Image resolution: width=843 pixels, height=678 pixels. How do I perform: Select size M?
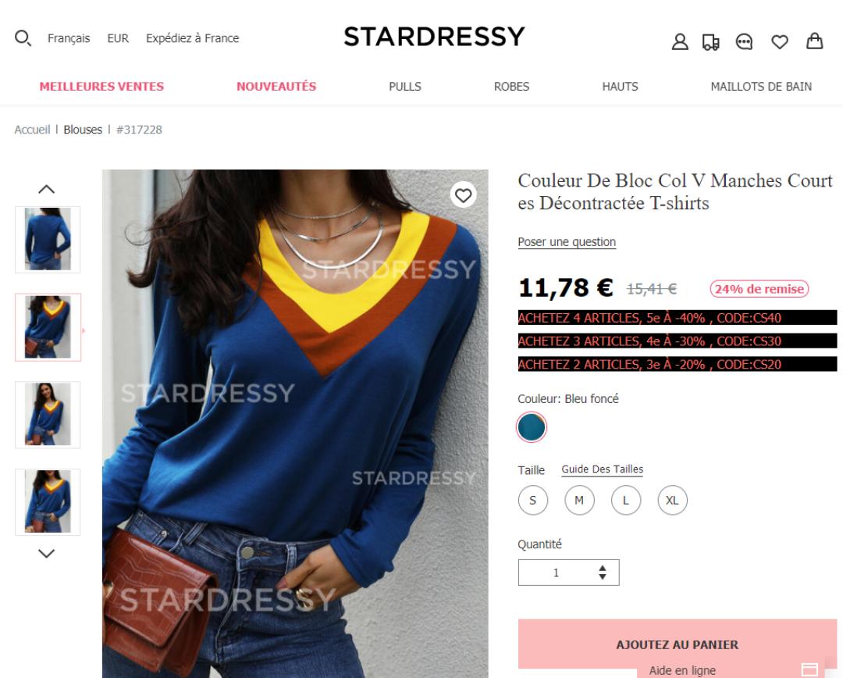[x=579, y=500]
